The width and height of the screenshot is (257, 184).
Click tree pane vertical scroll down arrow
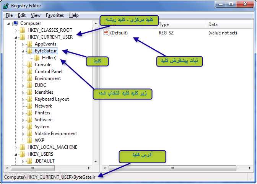[96, 161]
